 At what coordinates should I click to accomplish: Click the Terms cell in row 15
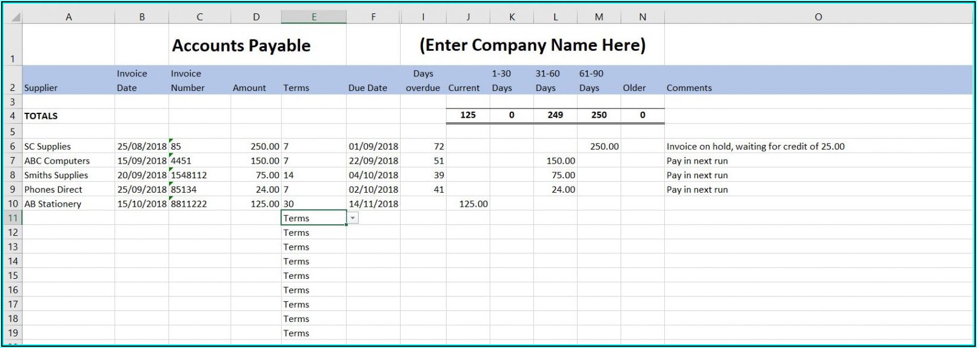(x=314, y=276)
